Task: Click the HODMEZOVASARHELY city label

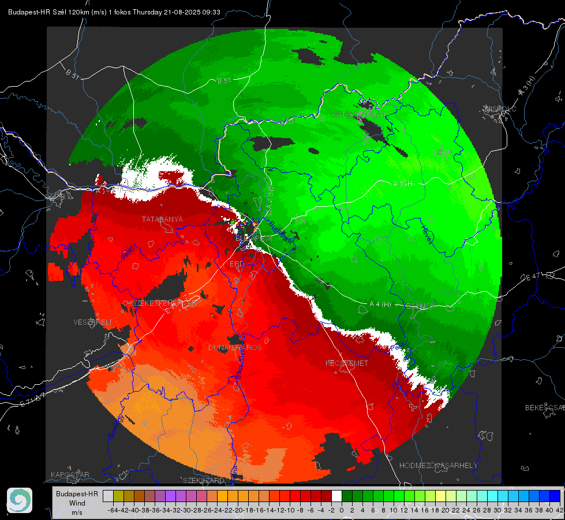Action: [x=439, y=466]
